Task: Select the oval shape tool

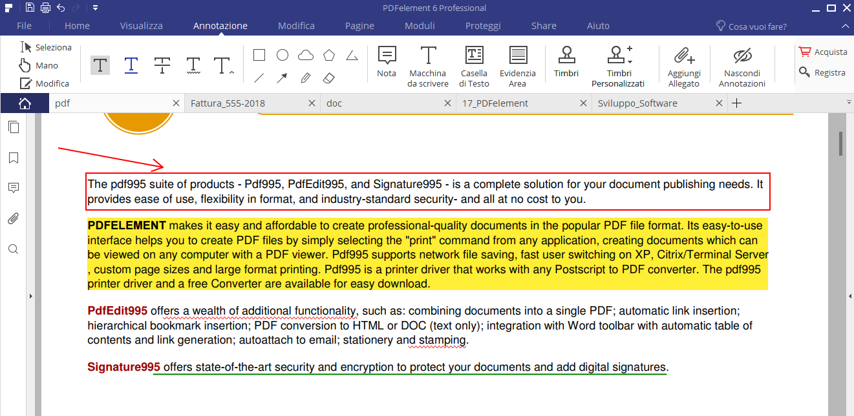Action: pyautogui.click(x=283, y=55)
